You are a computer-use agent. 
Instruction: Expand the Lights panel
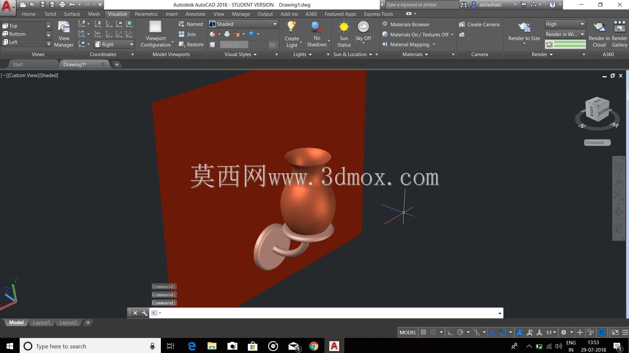[302, 54]
